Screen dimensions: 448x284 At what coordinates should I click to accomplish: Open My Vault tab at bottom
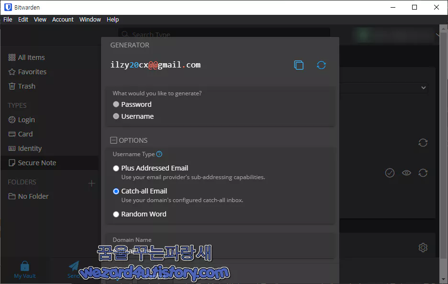coord(25,270)
